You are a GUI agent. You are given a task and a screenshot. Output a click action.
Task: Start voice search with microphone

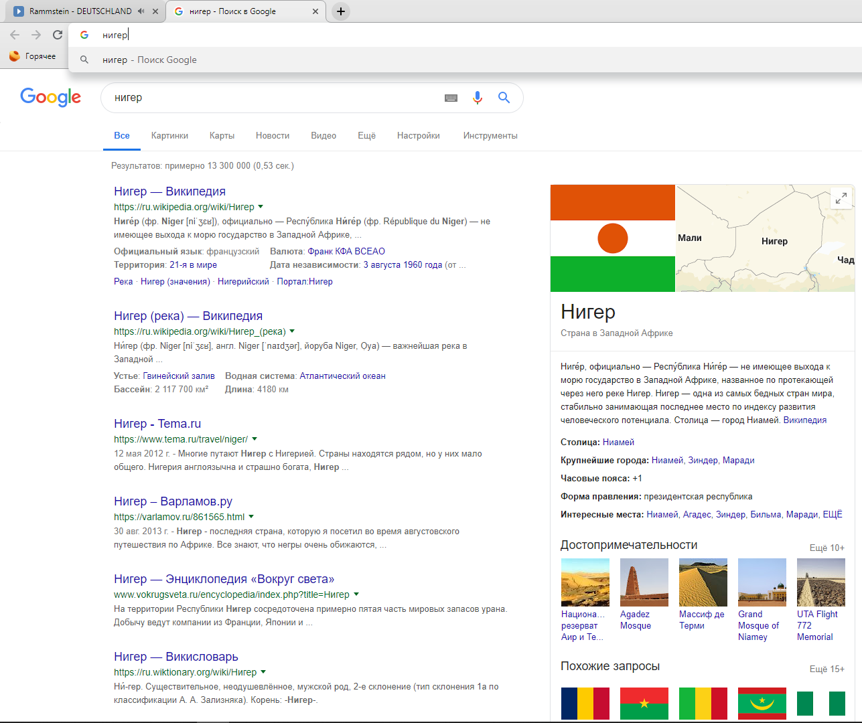point(478,98)
